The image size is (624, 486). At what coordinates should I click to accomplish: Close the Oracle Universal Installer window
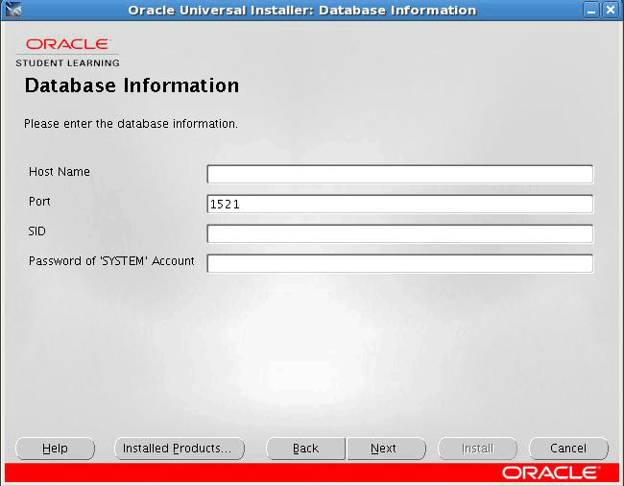(x=611, y=10)
